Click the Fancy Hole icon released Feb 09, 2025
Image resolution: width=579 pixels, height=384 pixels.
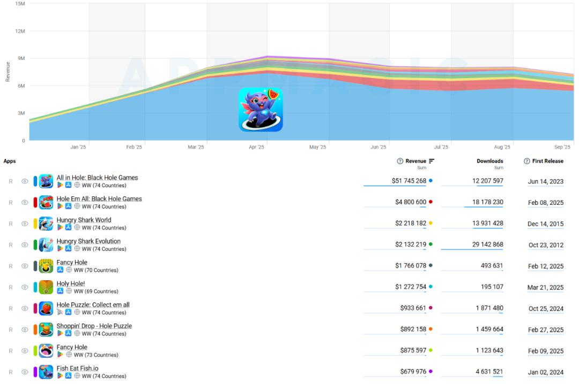coord(46,351)
